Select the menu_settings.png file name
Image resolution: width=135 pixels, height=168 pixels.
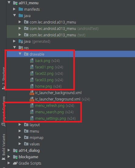click(x=50, y=119)
